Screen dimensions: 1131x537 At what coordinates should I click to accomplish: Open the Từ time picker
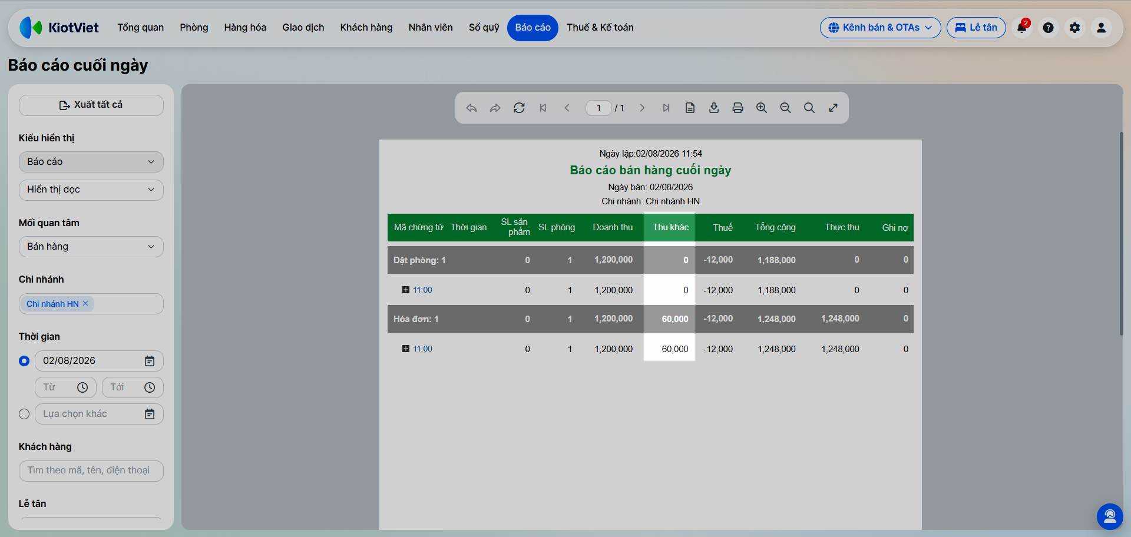coord(65,387)
